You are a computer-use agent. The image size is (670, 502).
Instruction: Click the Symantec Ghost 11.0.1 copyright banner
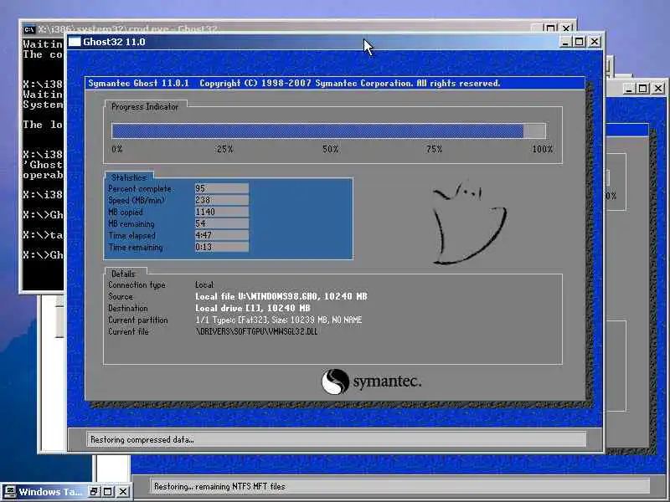coord(334,83)
